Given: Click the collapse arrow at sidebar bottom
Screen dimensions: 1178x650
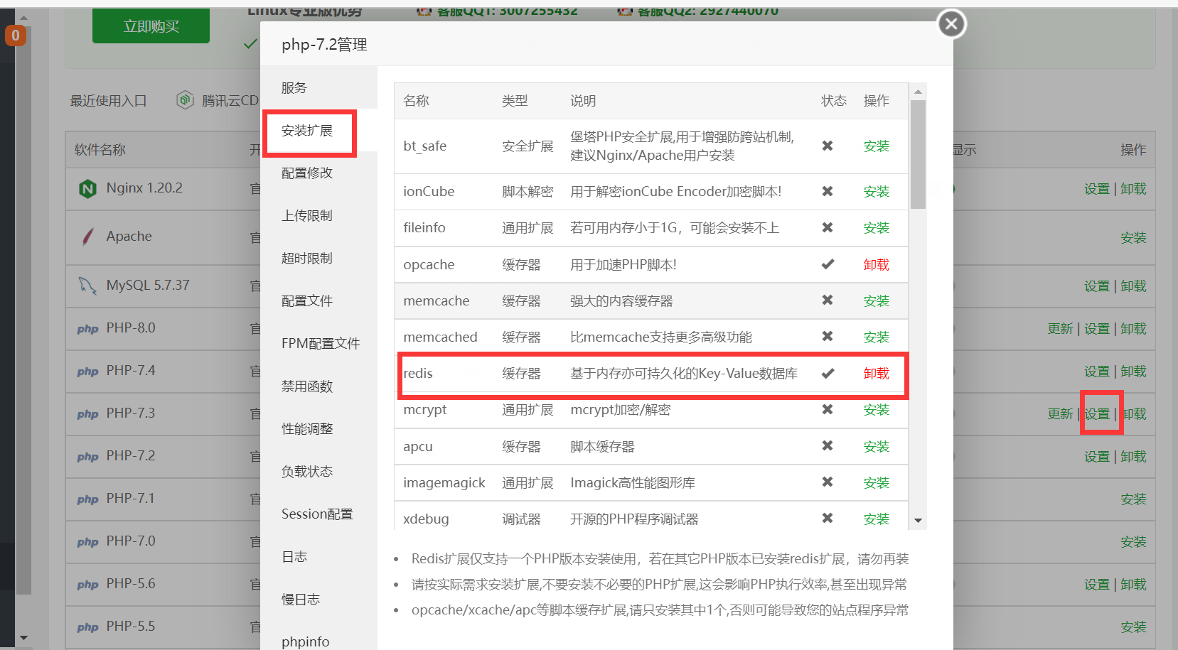Looking at the screenshot, I should [23, 637].
